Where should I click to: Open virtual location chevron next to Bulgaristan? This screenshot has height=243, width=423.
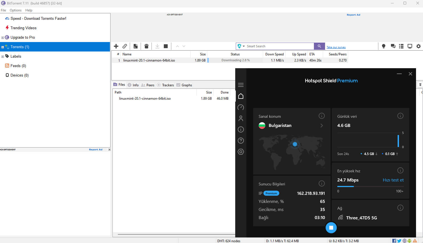322,126
